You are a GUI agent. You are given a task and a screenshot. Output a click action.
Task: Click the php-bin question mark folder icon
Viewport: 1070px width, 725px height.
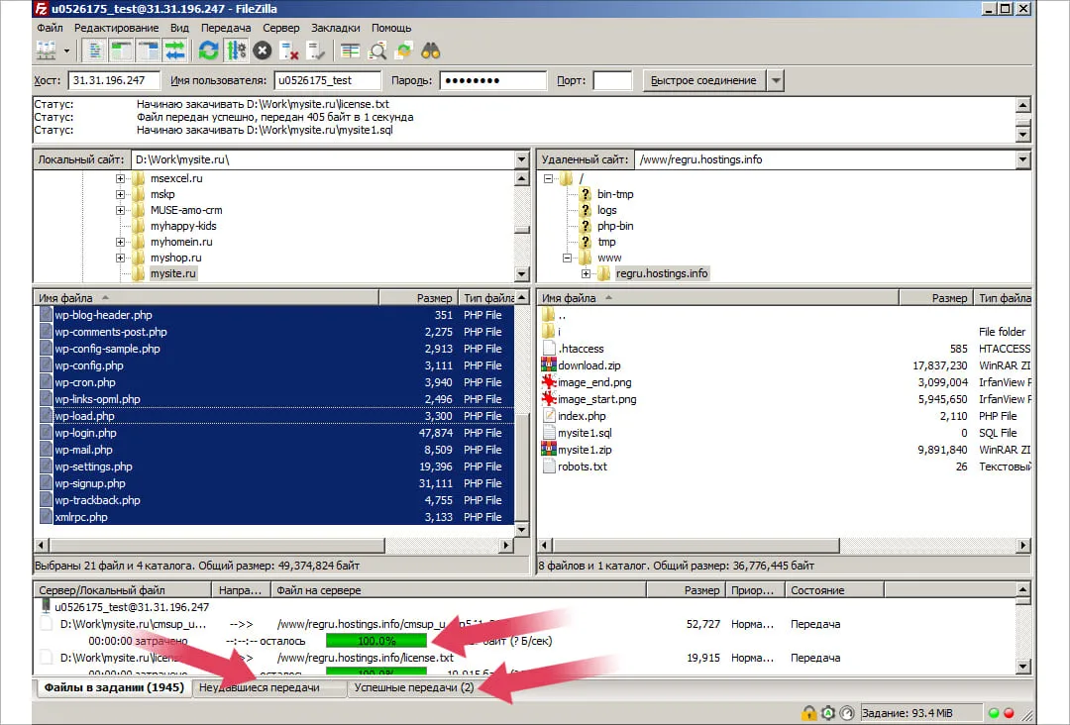pos(585,226)
